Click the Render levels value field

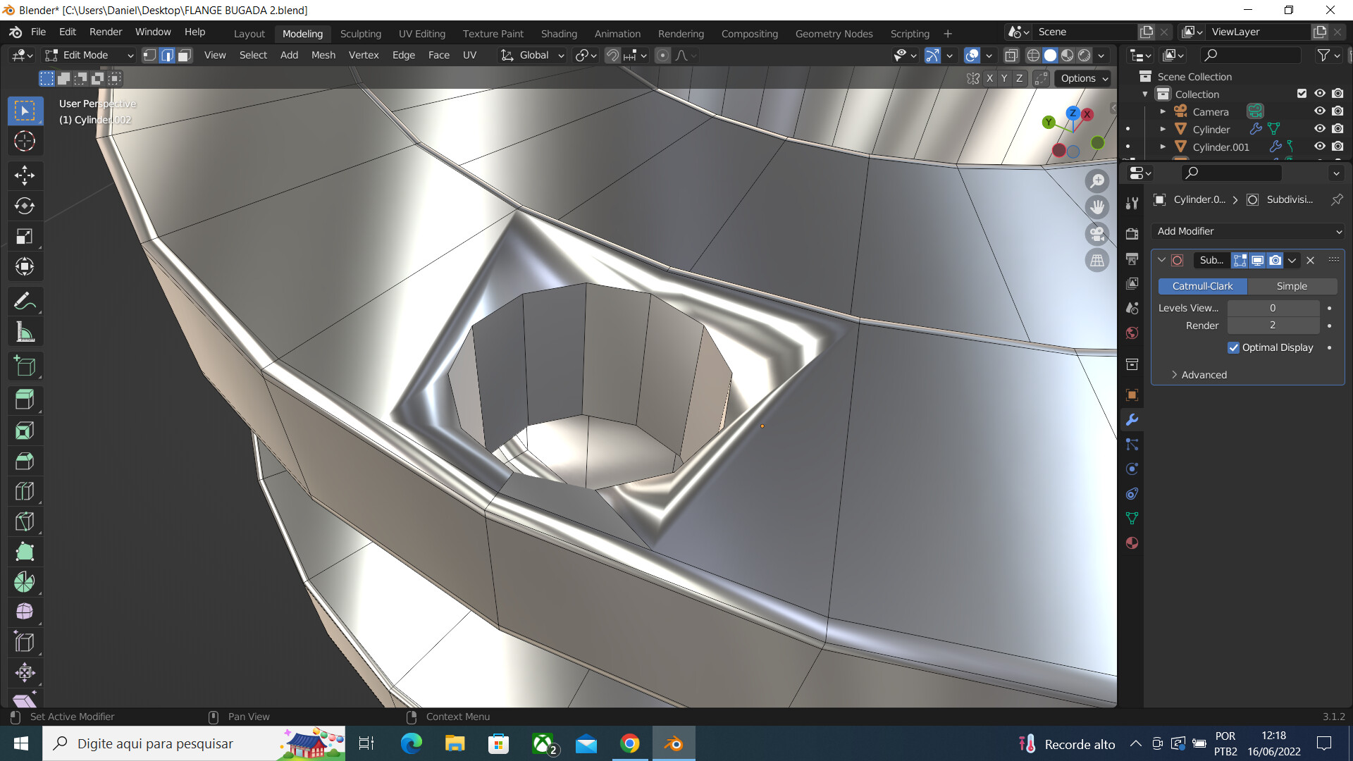tap(1273, 325)
